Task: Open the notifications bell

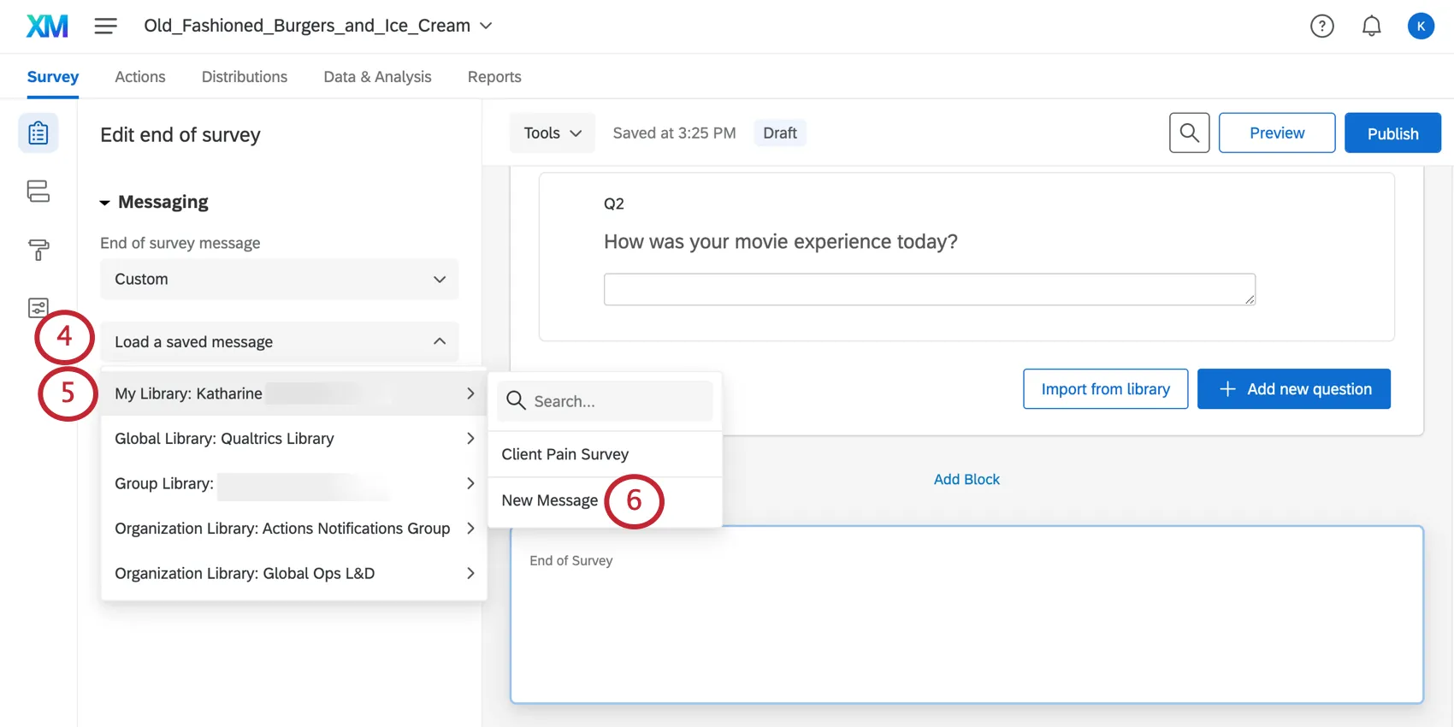Action: coord(1371,27)
